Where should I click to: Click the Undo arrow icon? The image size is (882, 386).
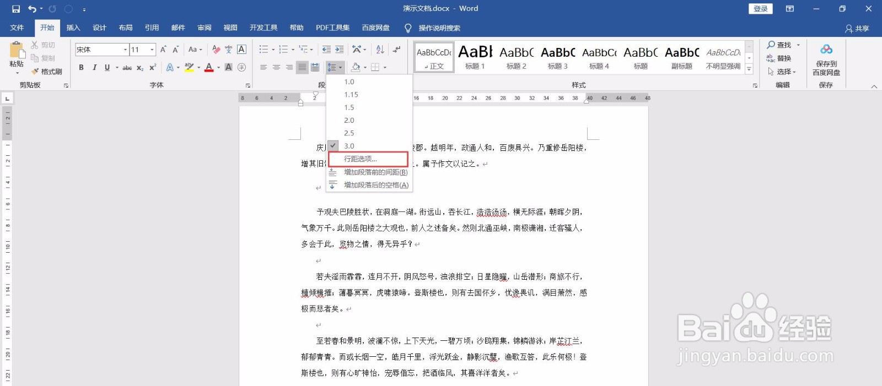(33, 9)
